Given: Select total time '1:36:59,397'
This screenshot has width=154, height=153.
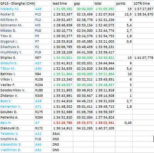Looking at the screenshot, I should coord(105,112).
